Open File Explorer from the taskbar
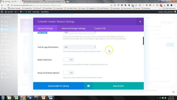The width and height of the screenshot is (177, 100). [9, 97]
